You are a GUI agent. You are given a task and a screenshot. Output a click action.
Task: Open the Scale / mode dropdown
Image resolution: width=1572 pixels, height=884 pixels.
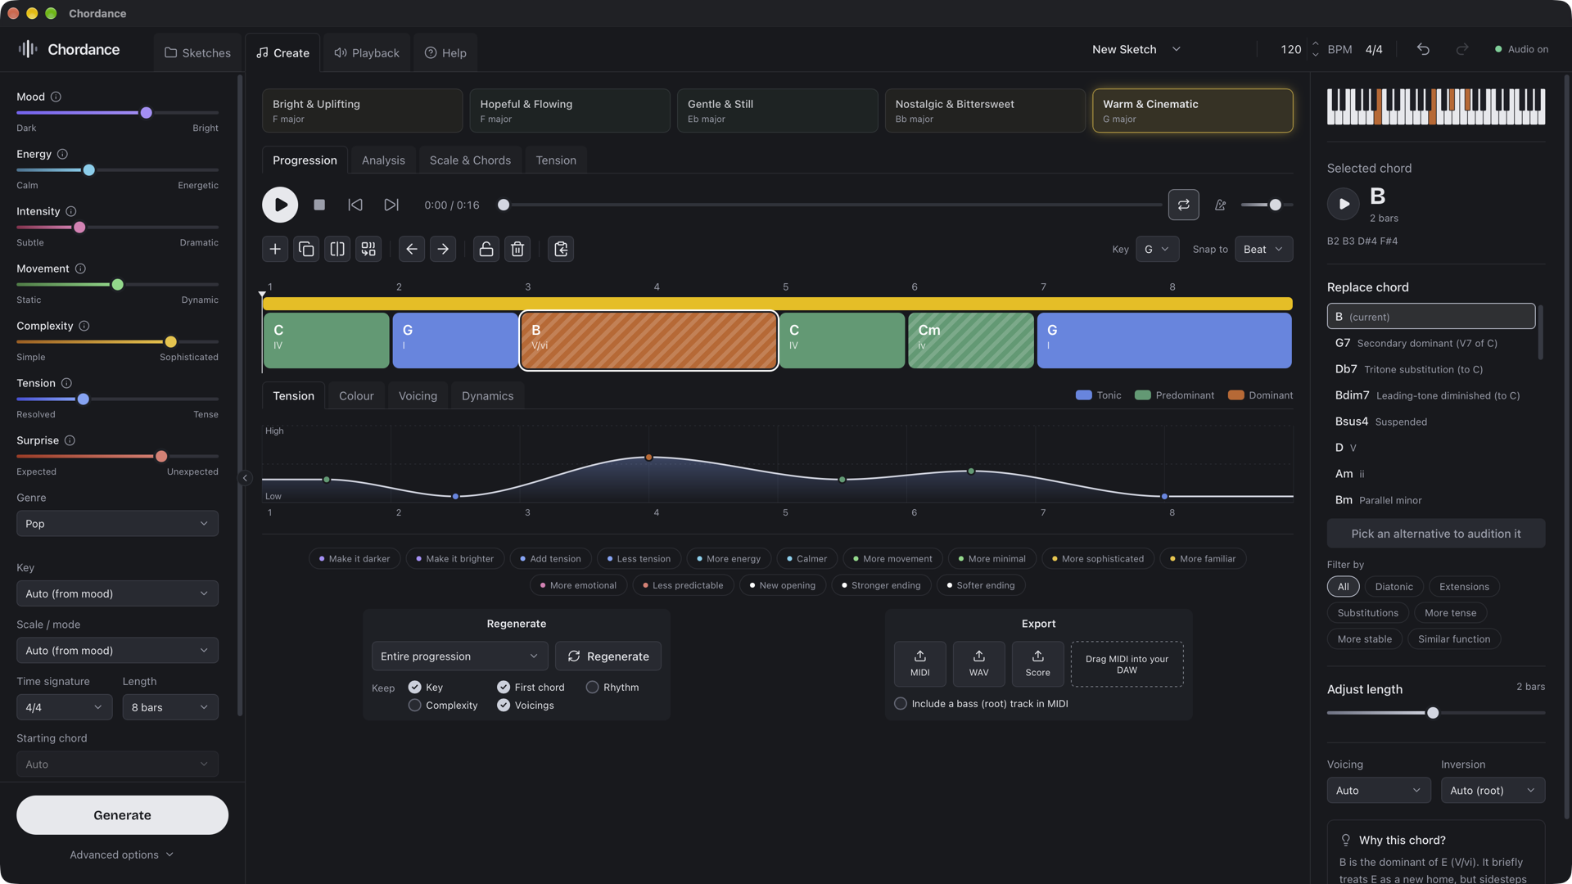pyautogui.click(x=117, y=651)
